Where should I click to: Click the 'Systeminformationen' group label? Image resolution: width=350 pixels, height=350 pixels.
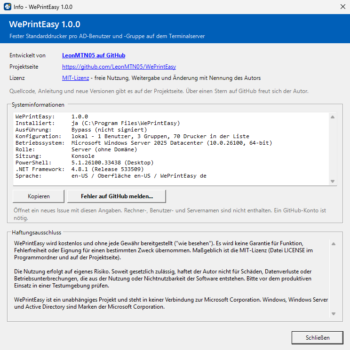[x=38, y=105]
